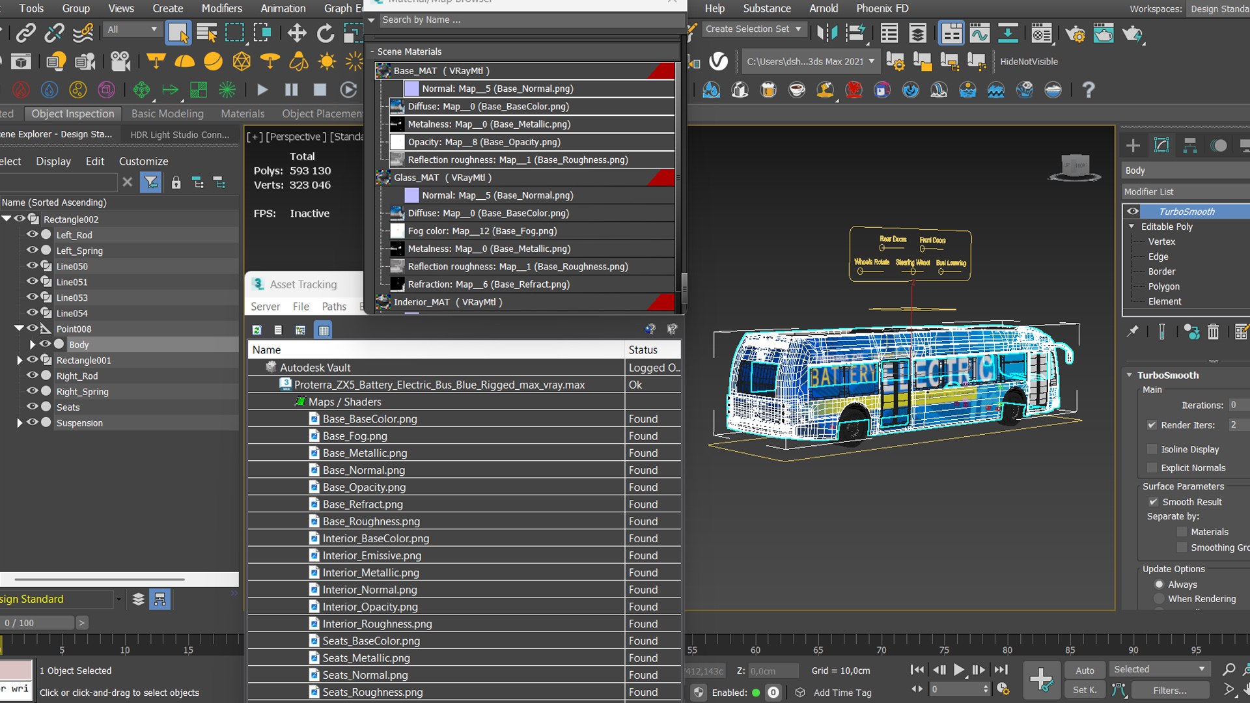Click the Go to End playback button
1250x703 pixels.
(x=1001, y=670)
